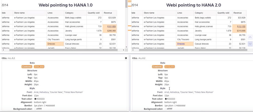Click Hair accessories cell in right table
Image resolution: width=253 pixels, height=112 pixels.
pyautogui.click(x=205, y=22)
